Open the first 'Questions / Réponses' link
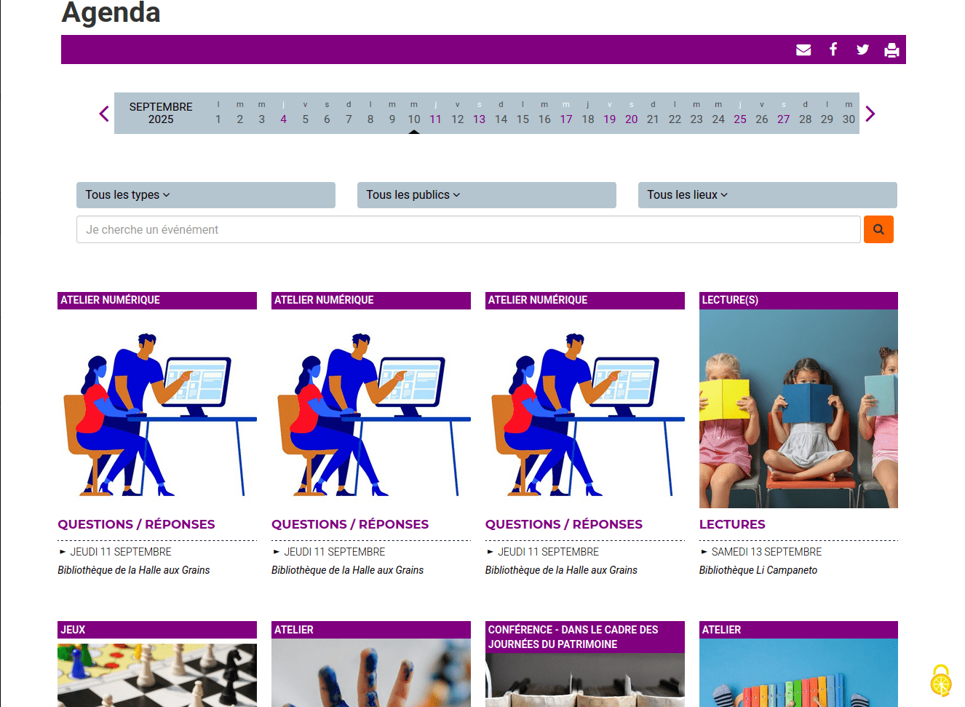Screen dimensions: 965x707 [136, 524]
